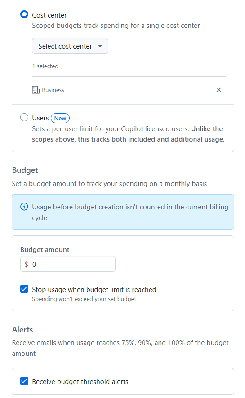Click the Budget section heading
The height and width of the screenshot is (398, 245).
pyautogui.click(x=25, y=170)
